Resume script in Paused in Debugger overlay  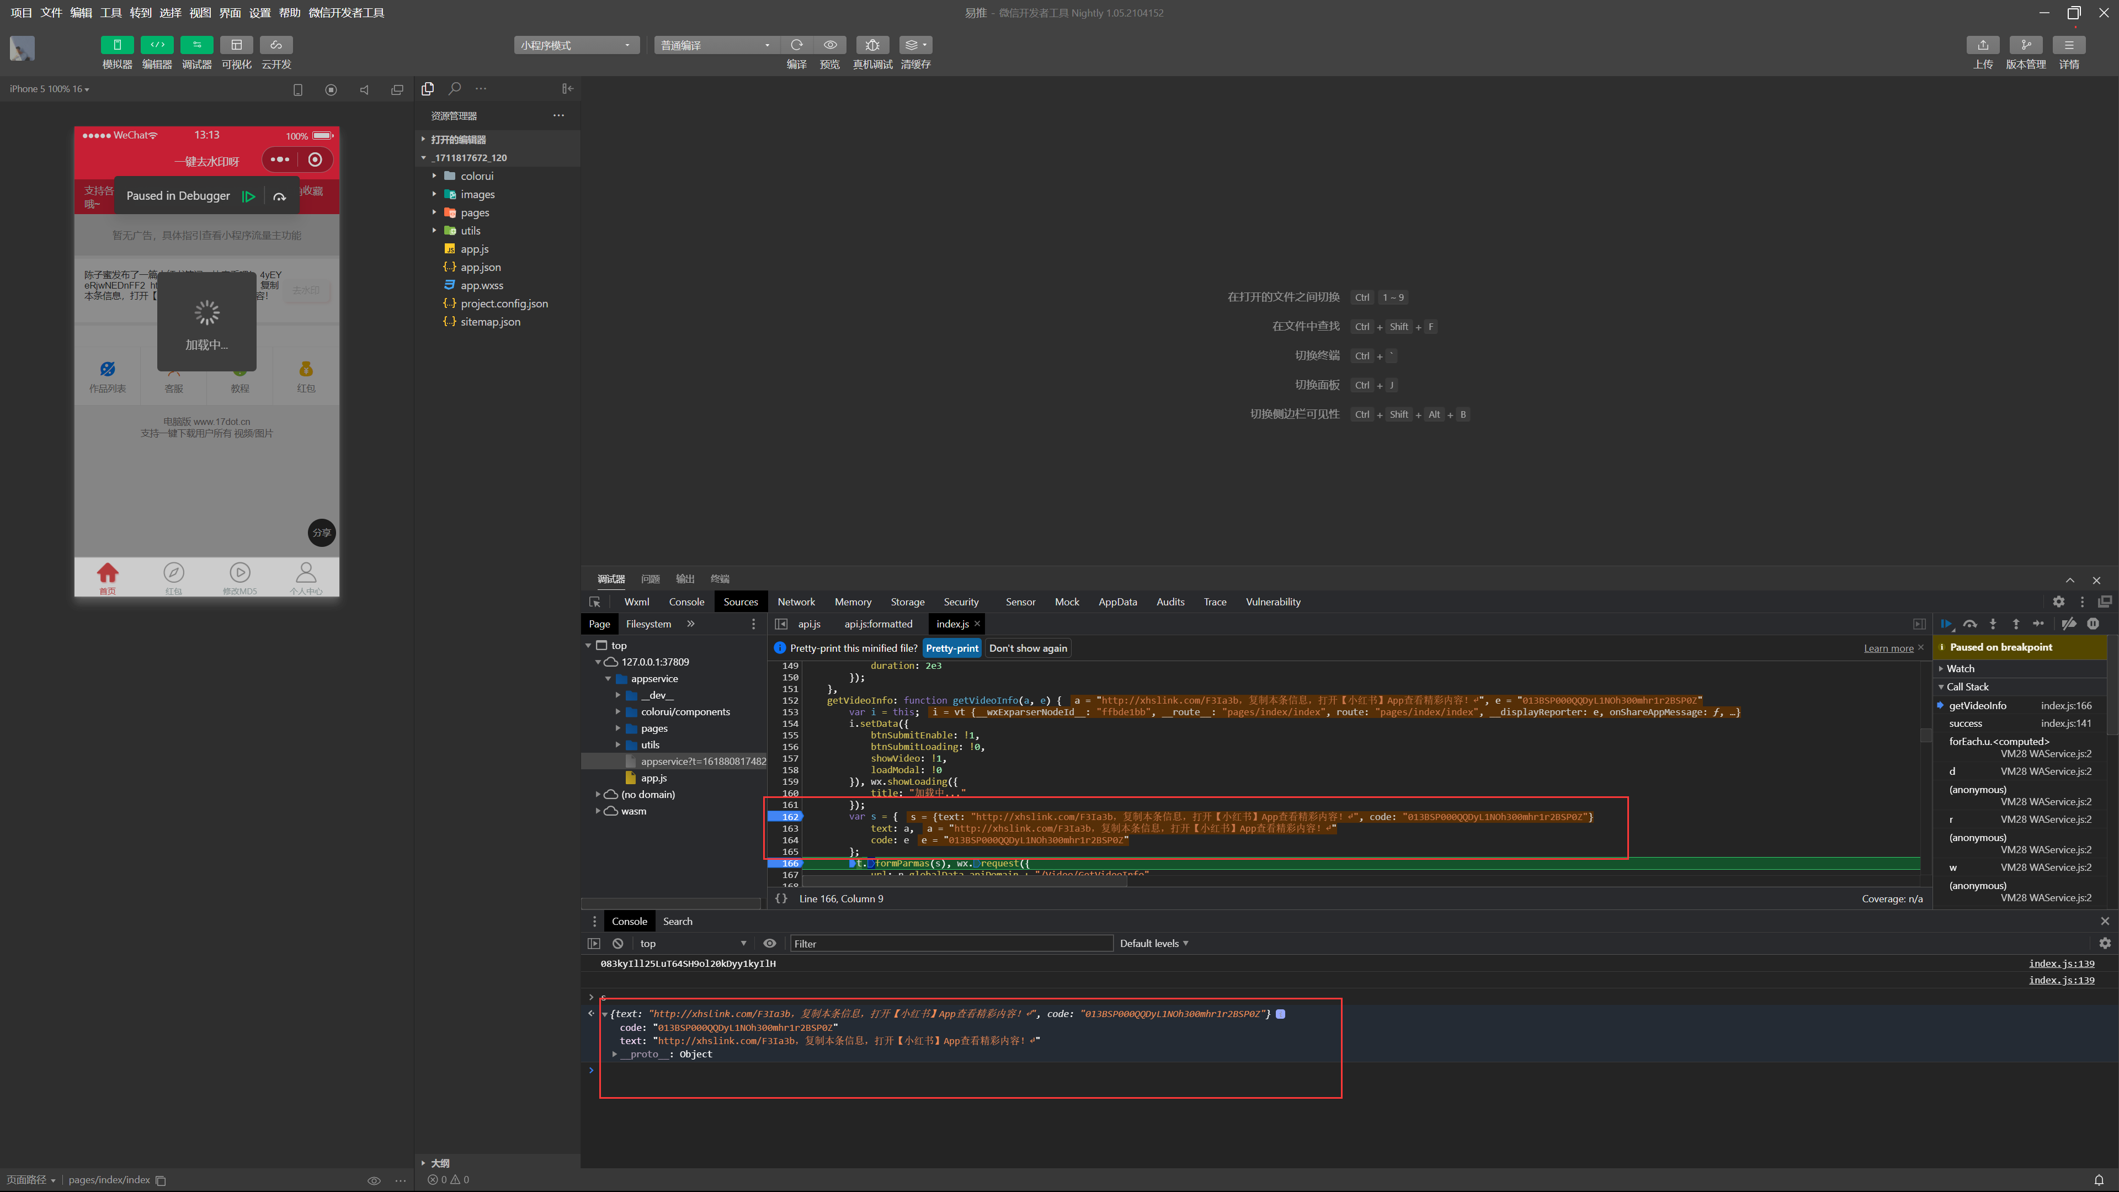pyautogui.click(x=248, y=196)
